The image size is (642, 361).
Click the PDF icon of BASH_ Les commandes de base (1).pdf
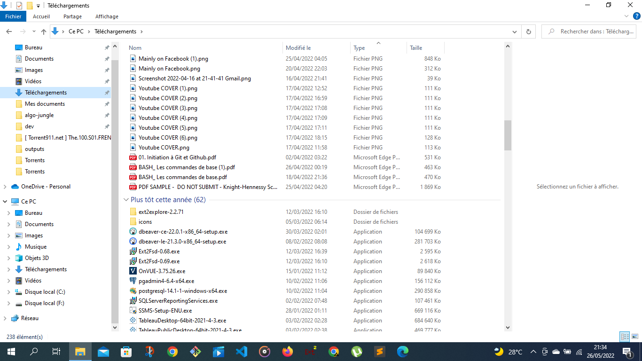(133, 167)
